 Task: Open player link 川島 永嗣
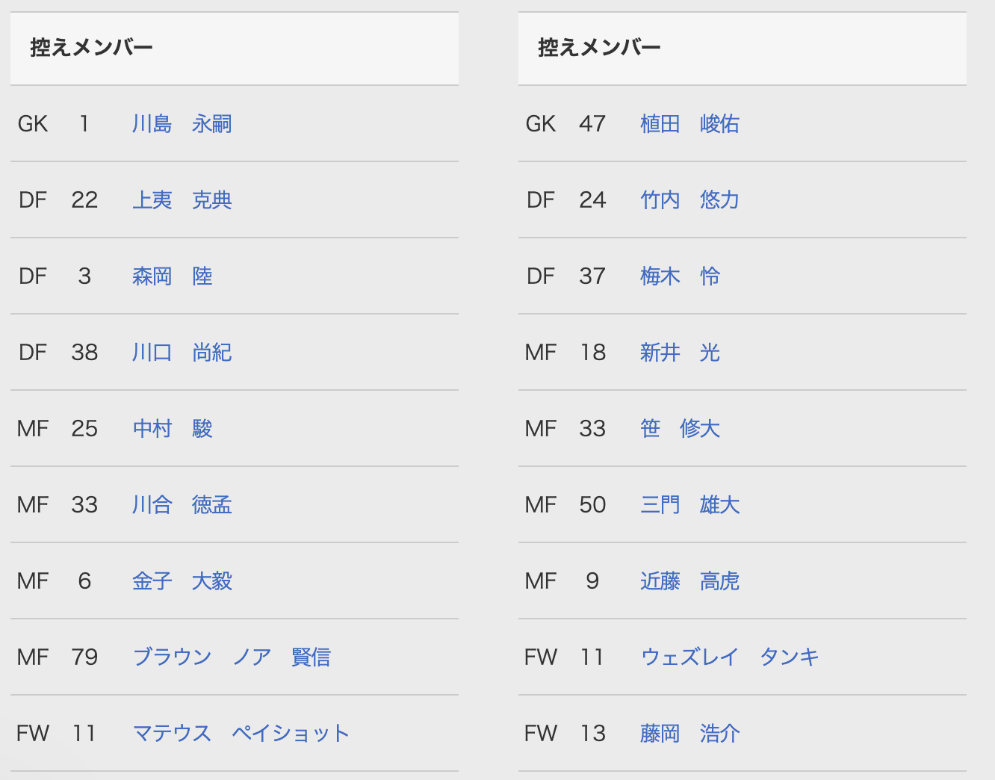pyautogui.click(x=182, y=124)
